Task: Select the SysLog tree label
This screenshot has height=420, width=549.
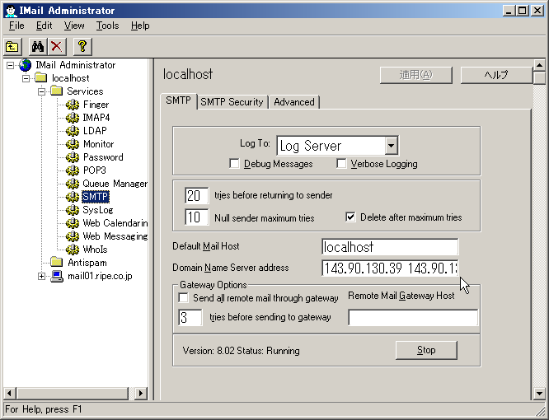Action: tap(98, 210)
